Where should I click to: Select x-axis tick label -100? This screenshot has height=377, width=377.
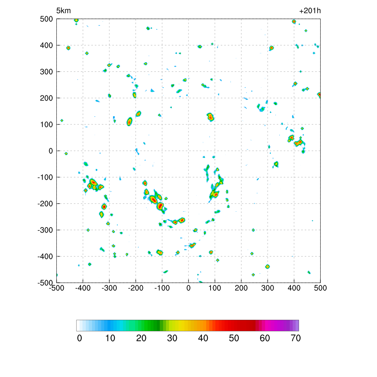(x=162, y=288)
